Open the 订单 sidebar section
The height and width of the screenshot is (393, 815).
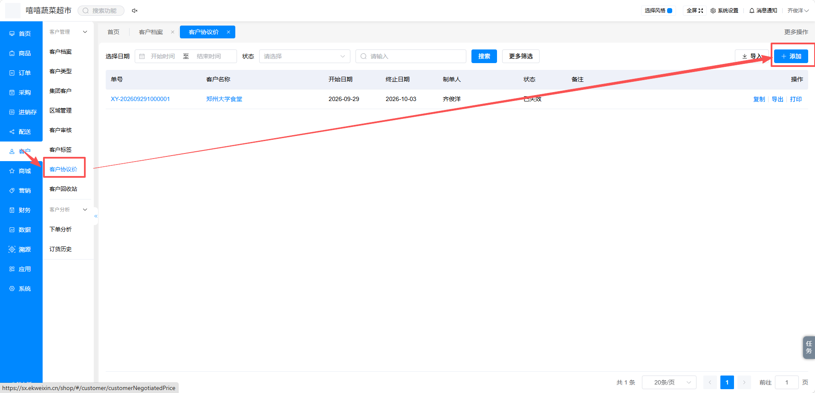pos(20,73)
